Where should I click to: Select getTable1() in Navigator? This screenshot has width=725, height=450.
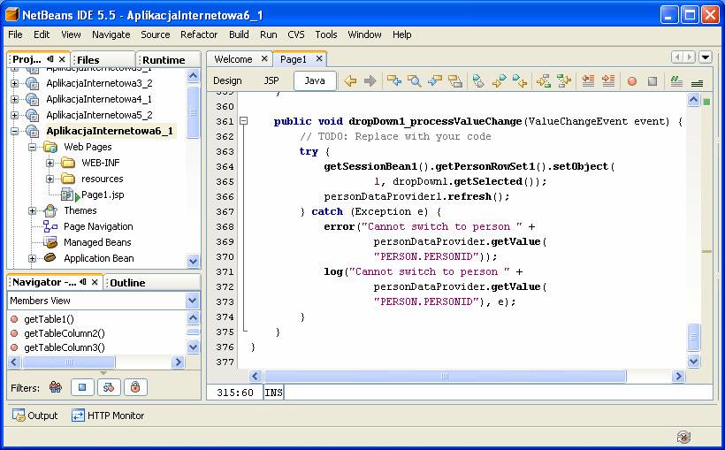click(49, 319)
